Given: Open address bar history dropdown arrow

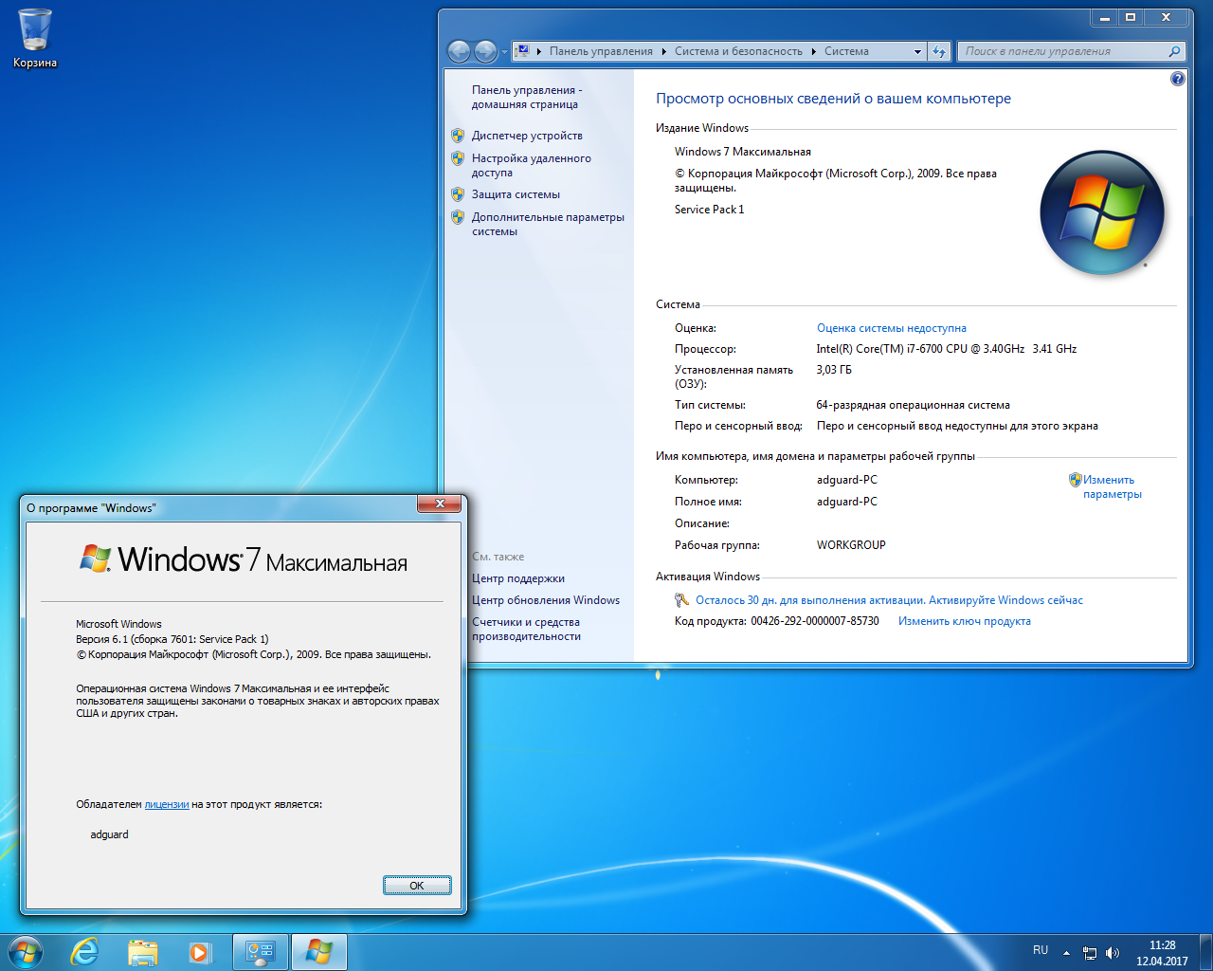Looking at the screenshot, I should pos(917,52).
